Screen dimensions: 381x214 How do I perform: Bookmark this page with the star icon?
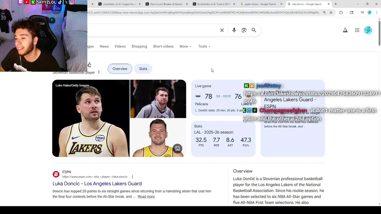coord(331,12)
